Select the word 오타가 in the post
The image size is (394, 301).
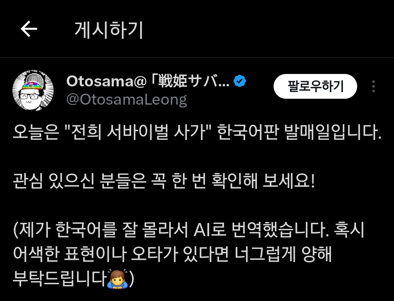point(155,254)
